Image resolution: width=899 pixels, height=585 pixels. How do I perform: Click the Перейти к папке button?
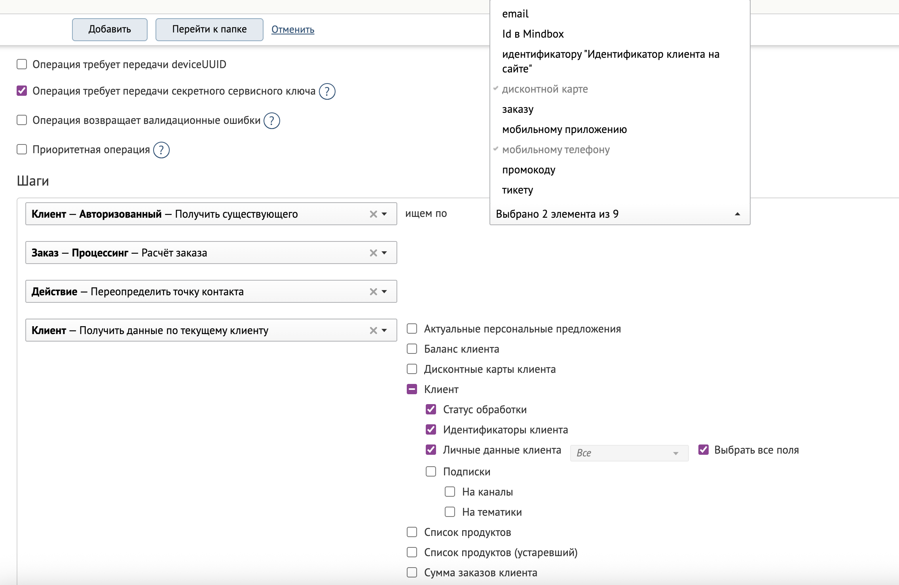point(209,29)
